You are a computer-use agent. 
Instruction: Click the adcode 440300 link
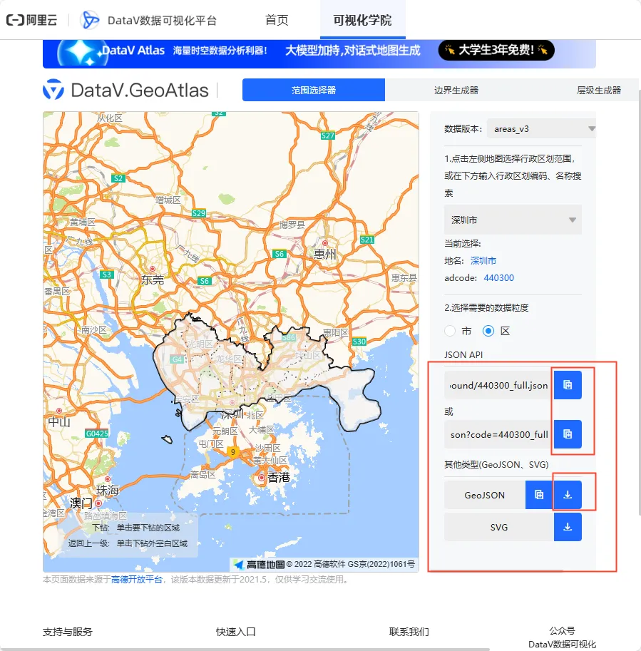(498, 278)
